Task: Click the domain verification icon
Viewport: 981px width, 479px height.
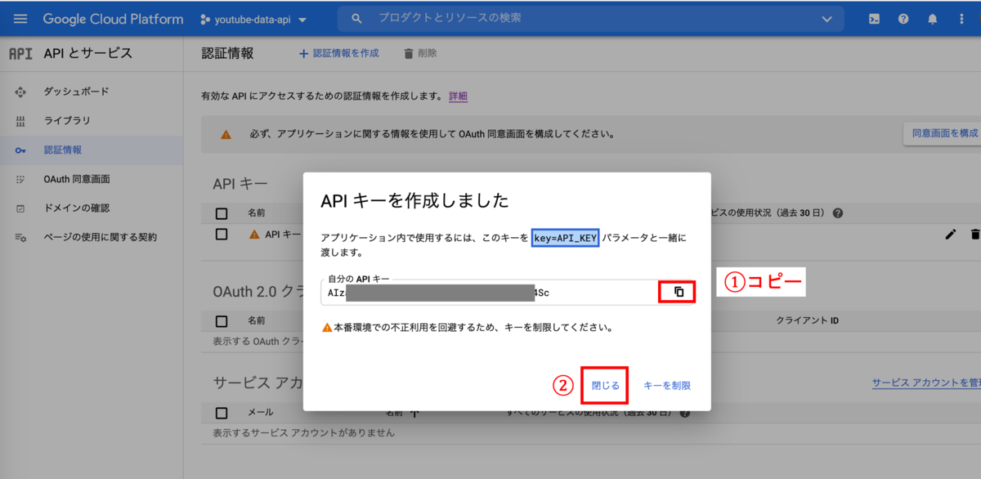Action: point(20,208)
